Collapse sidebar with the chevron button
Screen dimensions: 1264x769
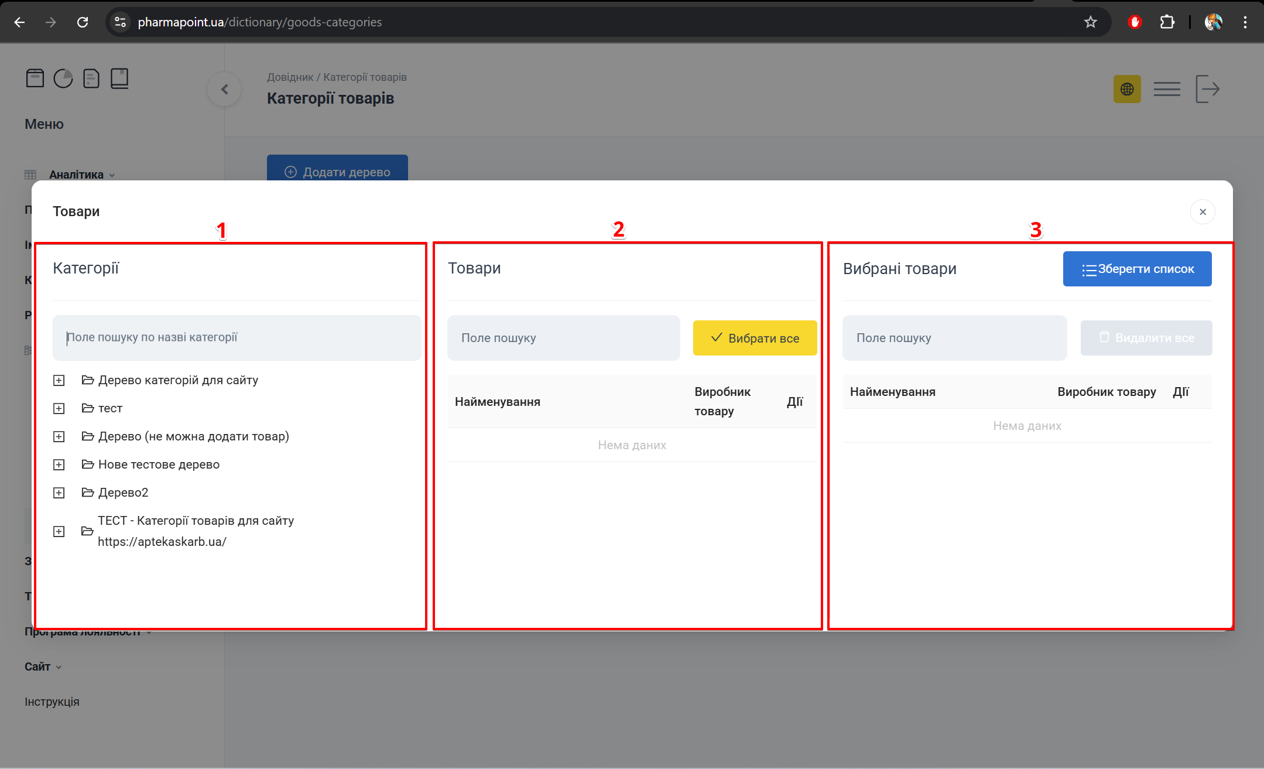224,89
